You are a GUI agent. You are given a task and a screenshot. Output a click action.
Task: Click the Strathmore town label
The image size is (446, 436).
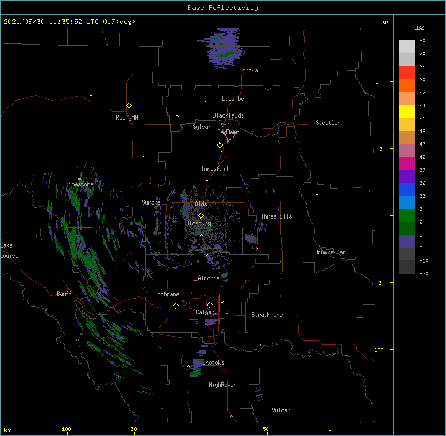267,315
